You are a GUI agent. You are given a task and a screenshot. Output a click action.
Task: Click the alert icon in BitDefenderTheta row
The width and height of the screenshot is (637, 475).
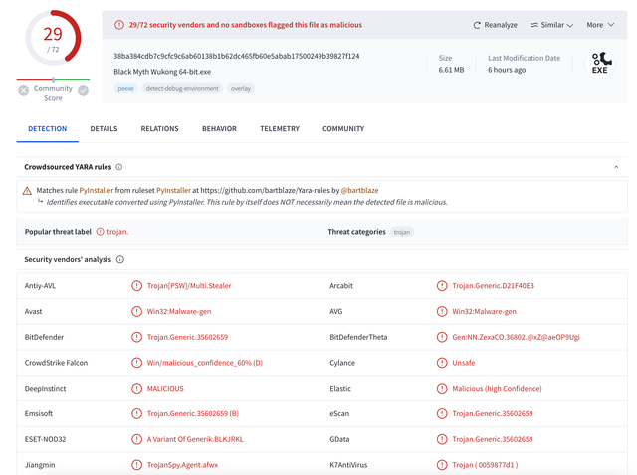point(442,337)
